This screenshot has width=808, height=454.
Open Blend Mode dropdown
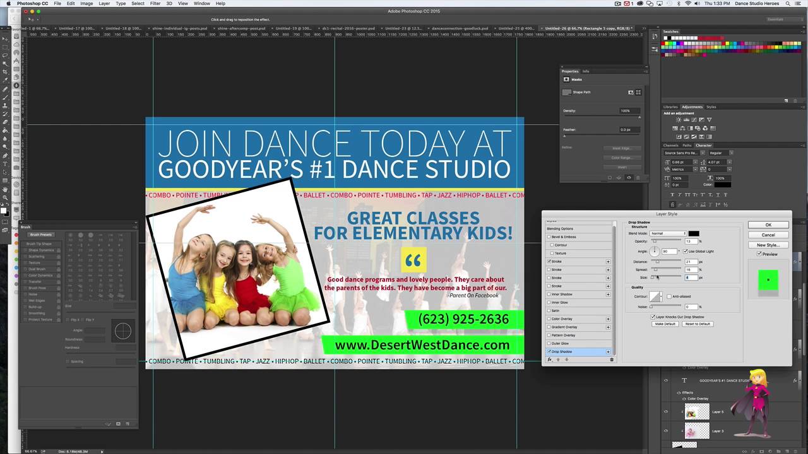tap(668, 233)
